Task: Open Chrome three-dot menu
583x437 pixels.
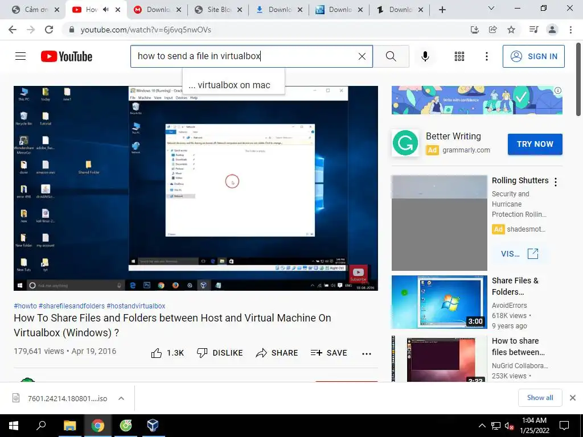Action: click(x=570, y=30)
